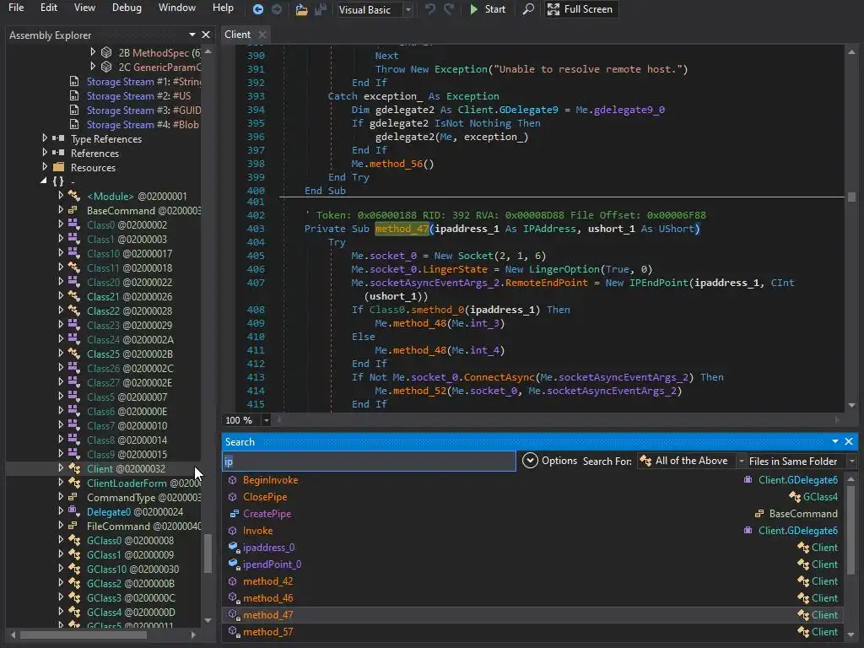The width and height of the screenshot is (864, 648).
Task: Expand the Type References tree node
Action: coord(45,139)
